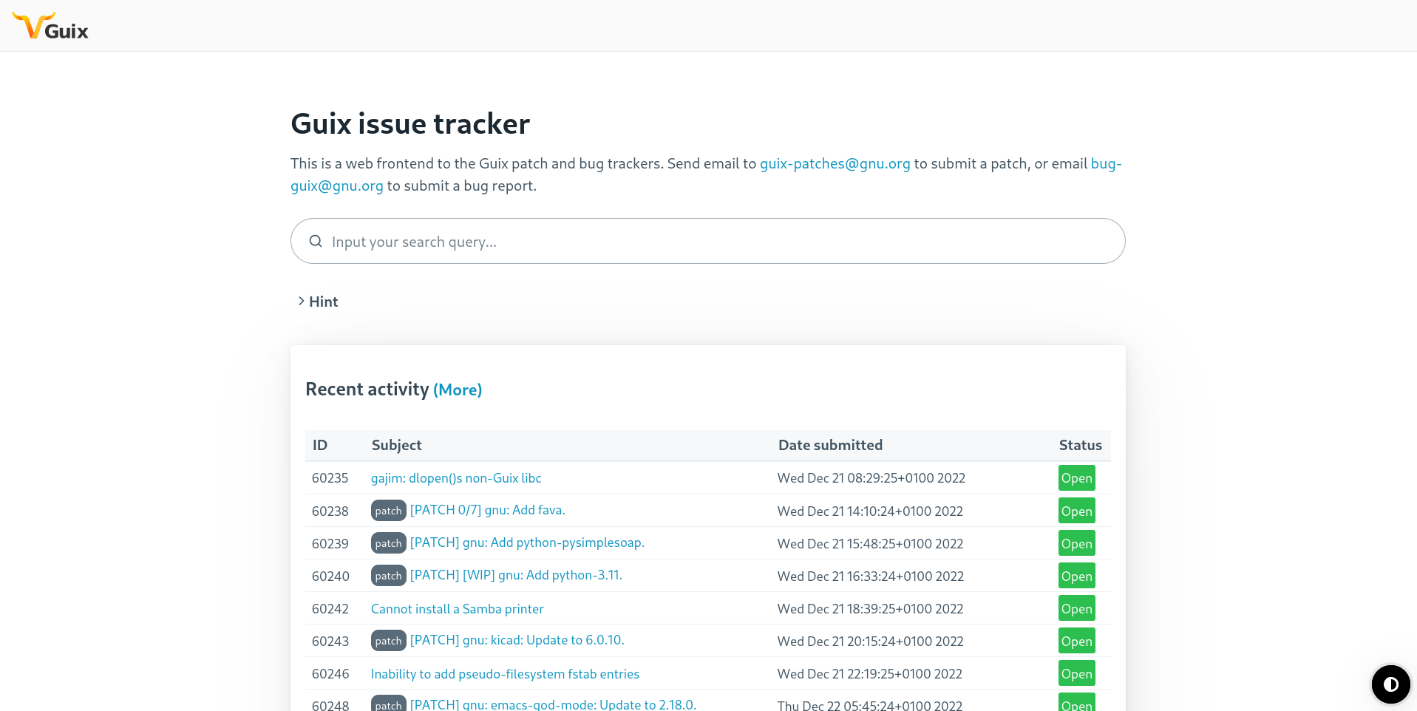This screenshot has height=711, width=1417.
Task: Select date 'Wed Dec 21 18:39:25+0100 2022'
Action: coord(871,608)
